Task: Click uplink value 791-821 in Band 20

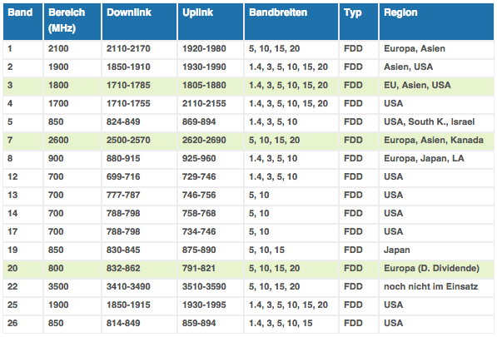Action: (199, 268)
